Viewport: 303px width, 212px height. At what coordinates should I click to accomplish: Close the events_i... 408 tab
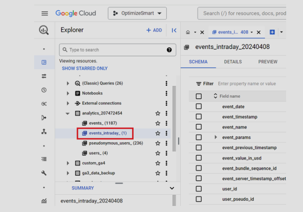[x=258, y=32]
